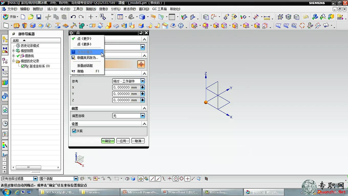This screenshot has width=348, height=196.
Task: Toggle the 摄像机 green check mark
Action: [x=18, y=56]
